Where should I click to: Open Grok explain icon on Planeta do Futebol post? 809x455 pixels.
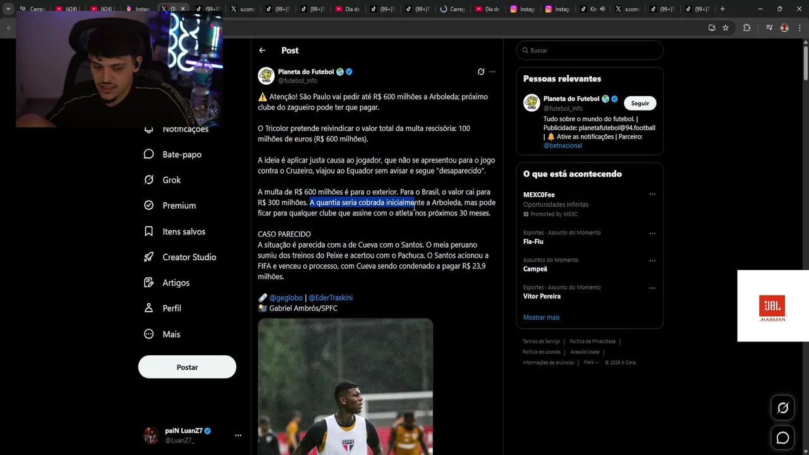point(481,71)
